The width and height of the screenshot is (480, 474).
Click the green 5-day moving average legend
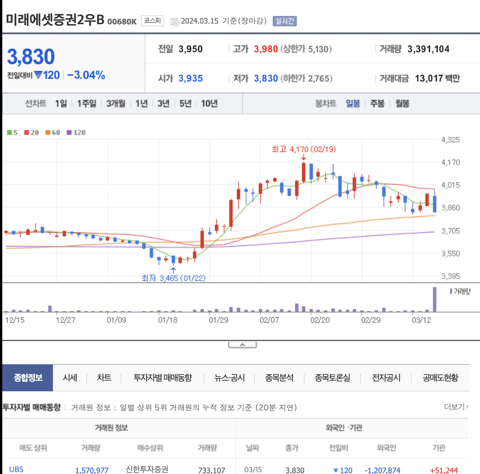[12, 133]
